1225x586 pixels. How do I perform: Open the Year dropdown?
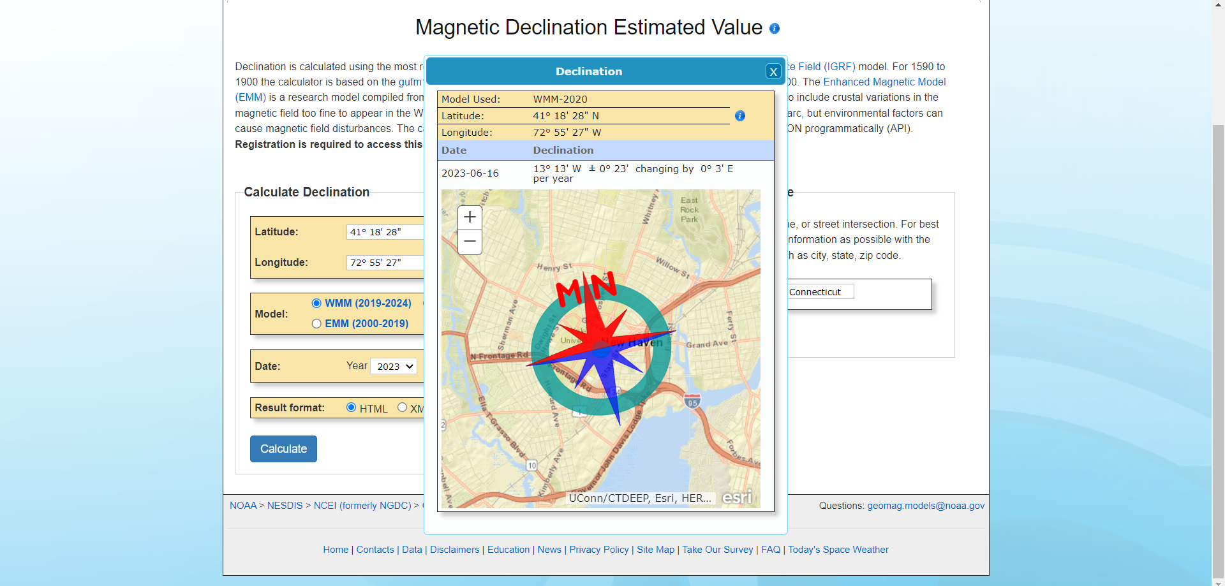tap(393, 366)
